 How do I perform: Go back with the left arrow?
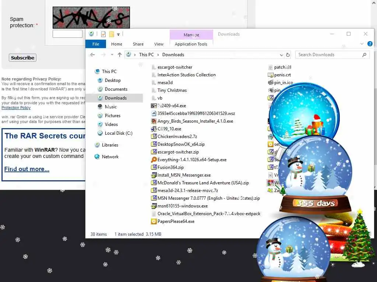92,55
